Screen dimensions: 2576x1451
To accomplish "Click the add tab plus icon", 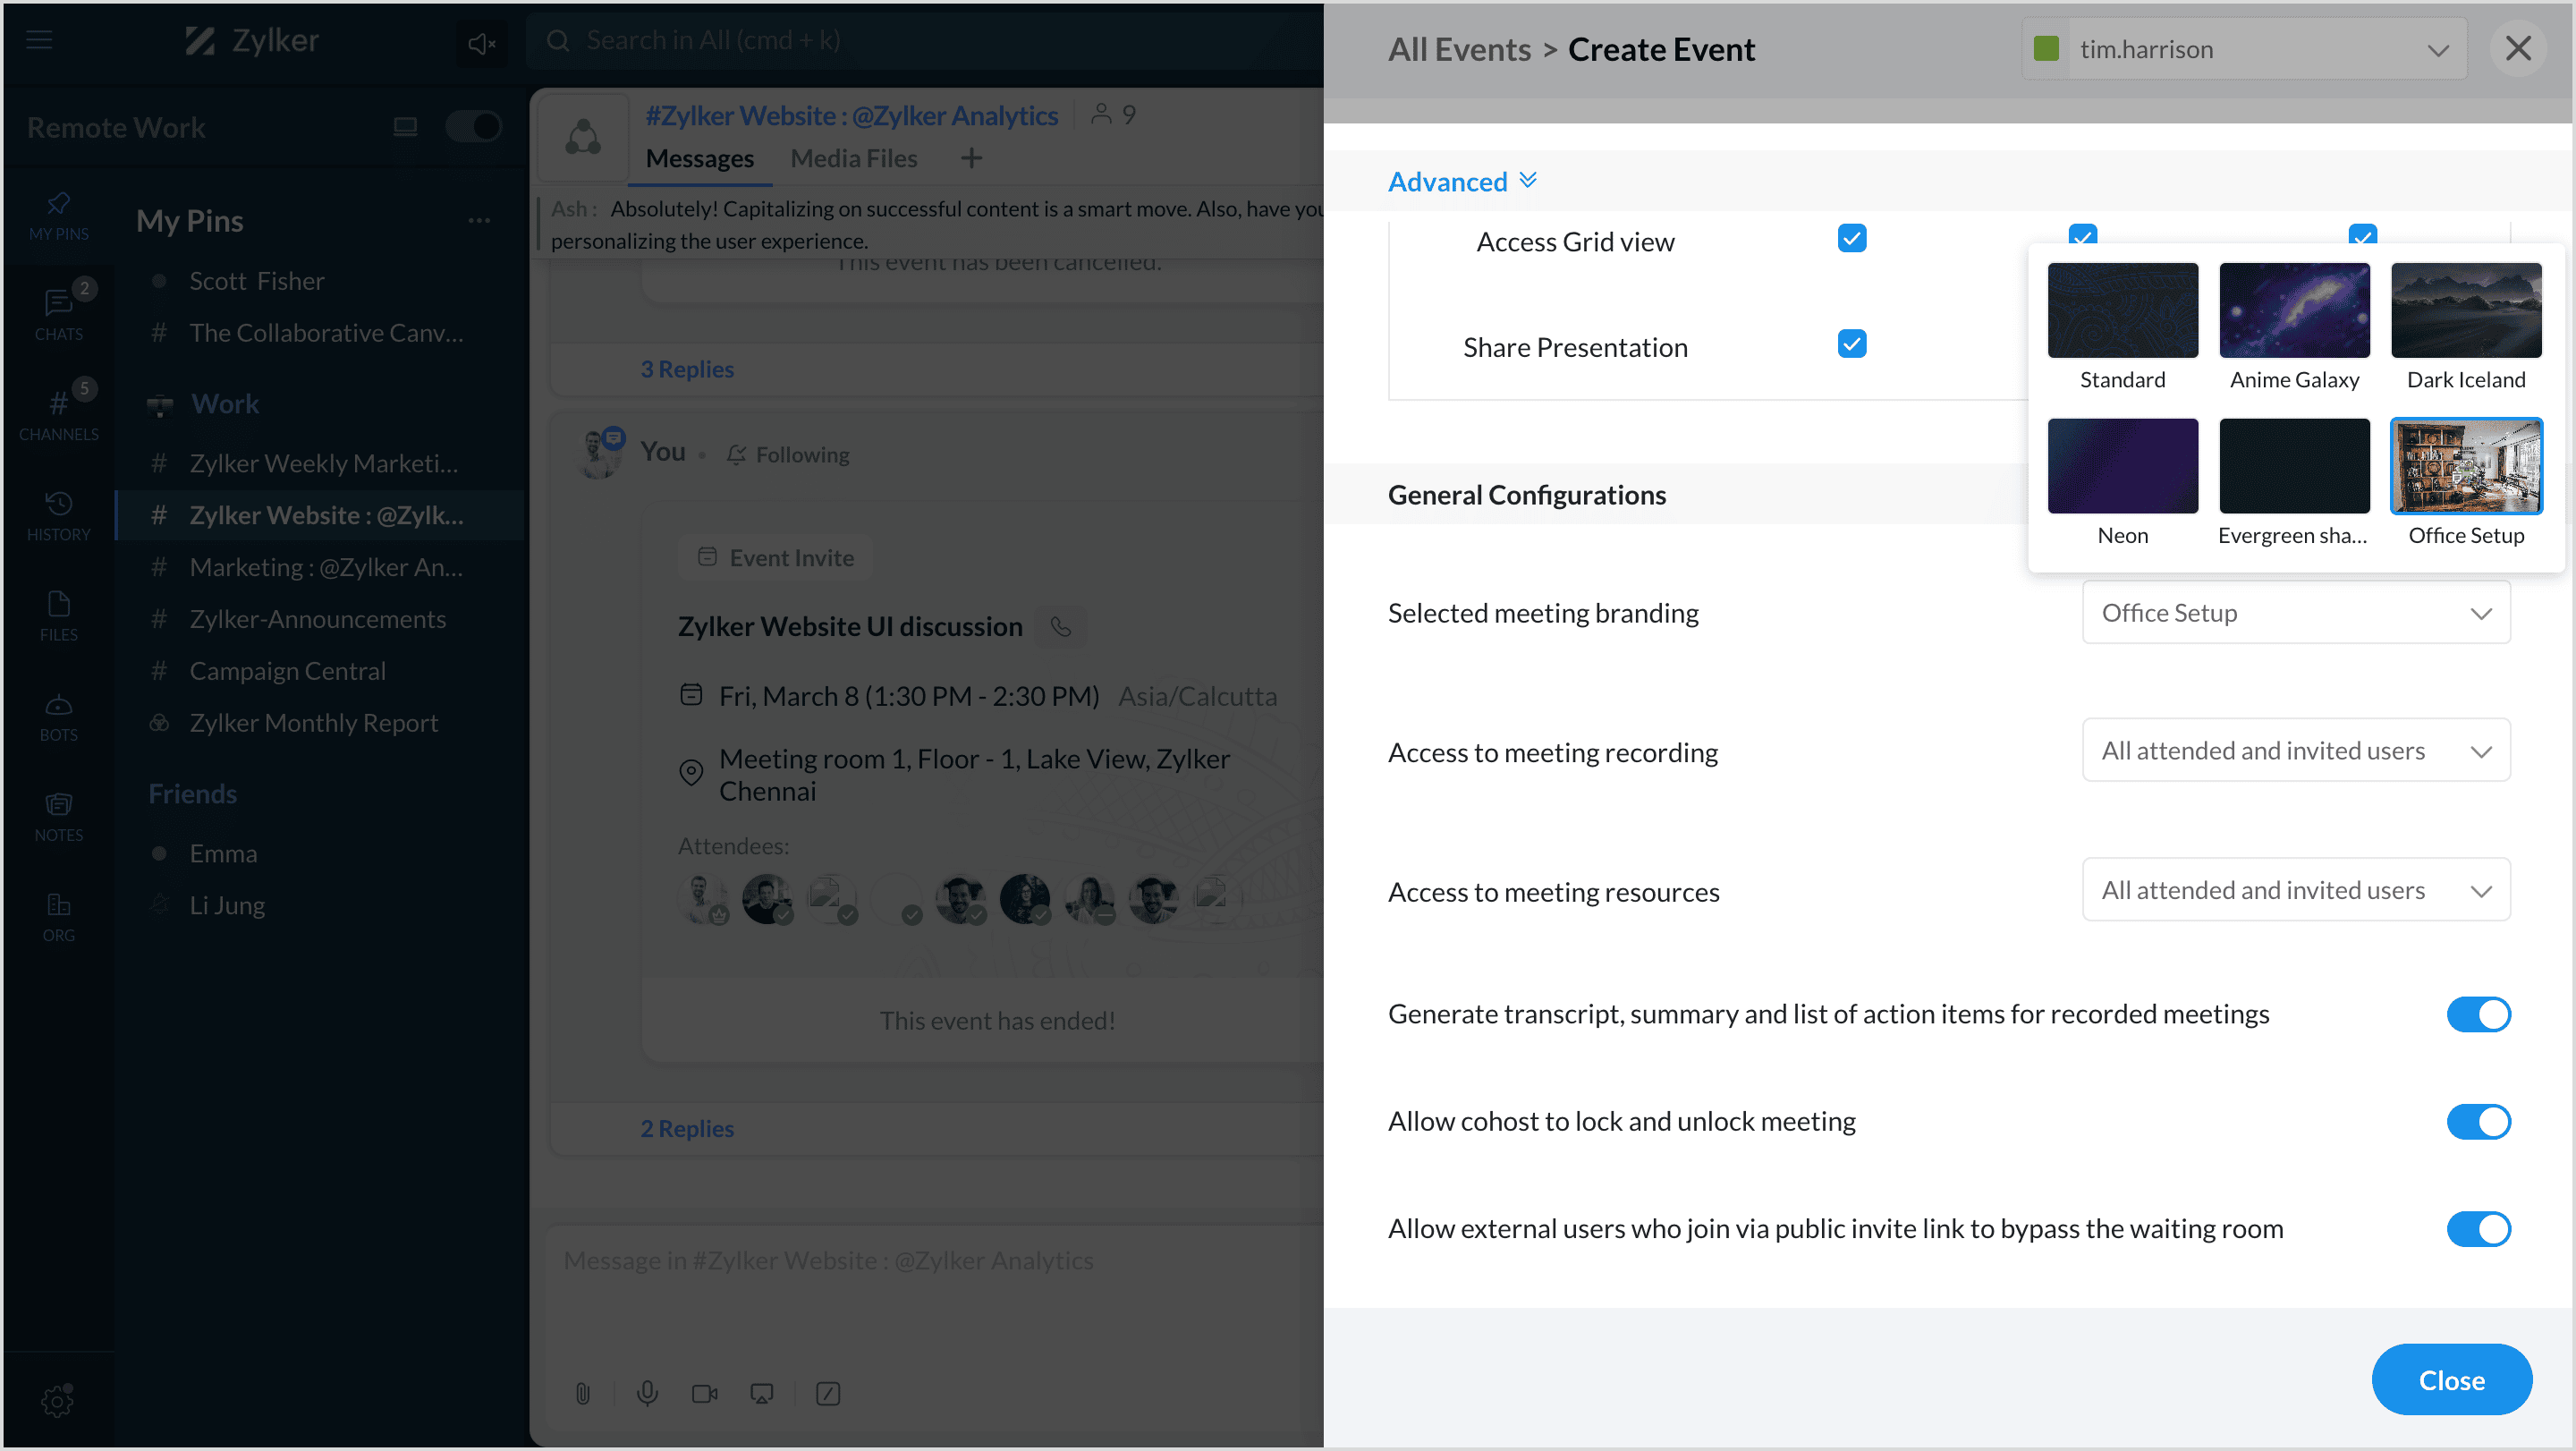I will pos(971,158).
